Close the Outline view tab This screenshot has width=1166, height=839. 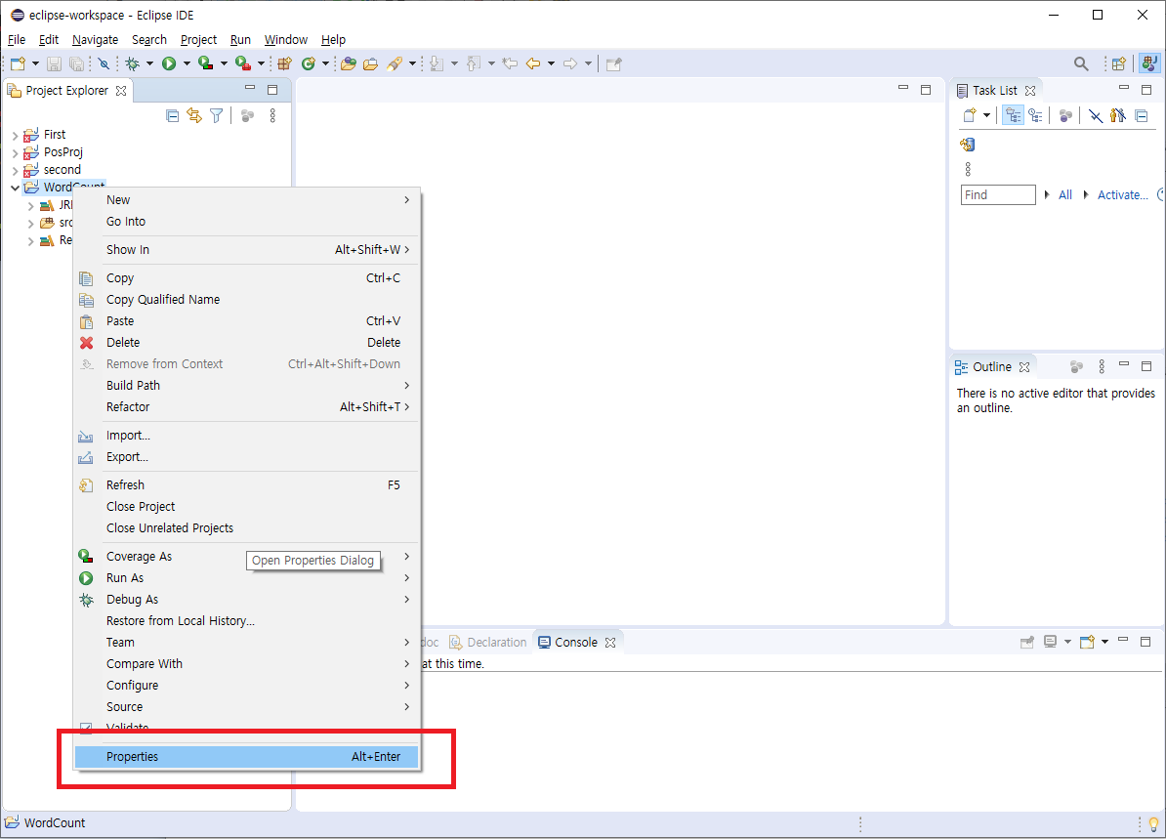(1024, 367)
